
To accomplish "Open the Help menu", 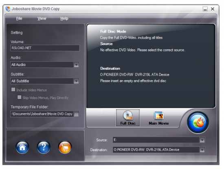I will coord(64,18).
